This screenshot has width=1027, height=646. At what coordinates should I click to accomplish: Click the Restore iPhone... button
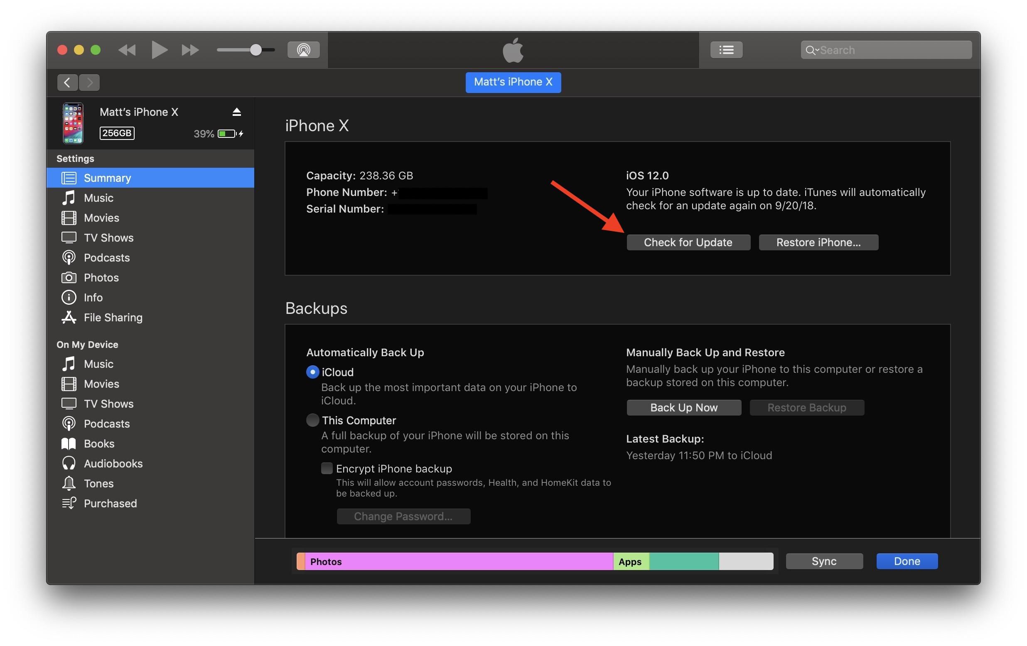tap(818, 242)
